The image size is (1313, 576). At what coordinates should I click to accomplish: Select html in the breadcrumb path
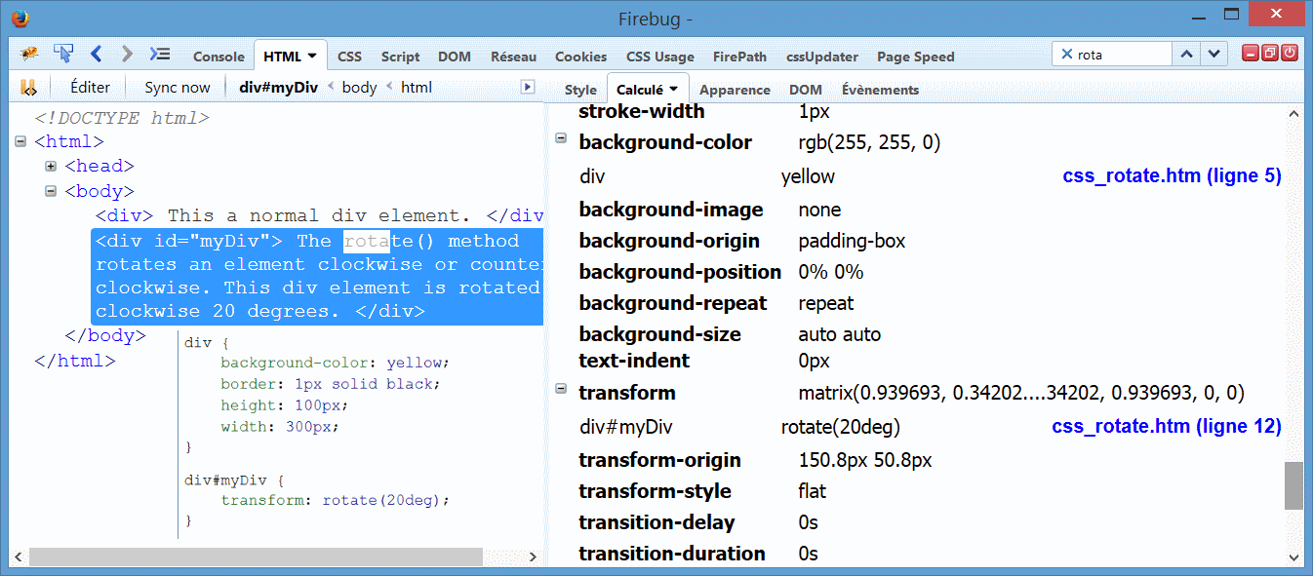coord(417,87)
